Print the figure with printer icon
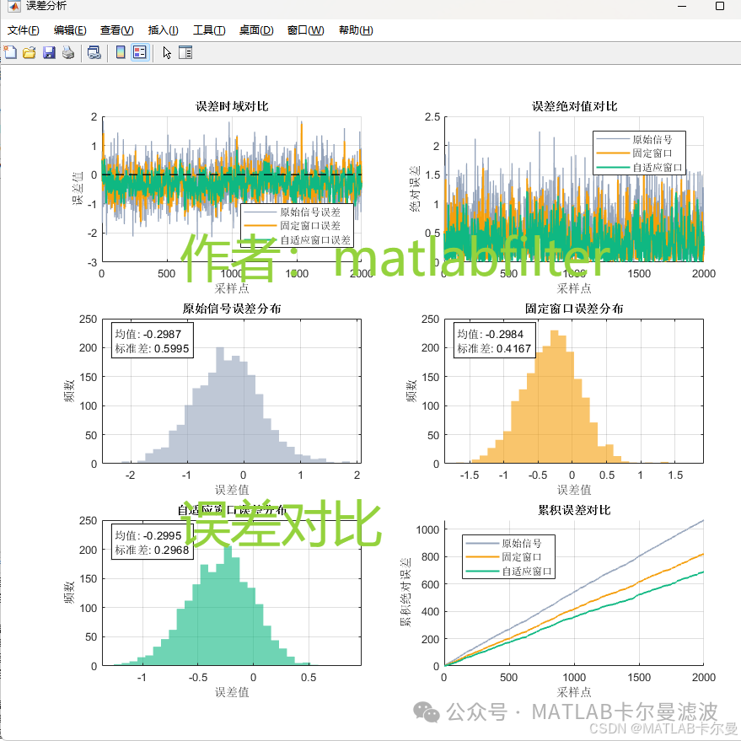Image resolution: width=741 pixels, height=741 pixels. click(x=68, y=52)
